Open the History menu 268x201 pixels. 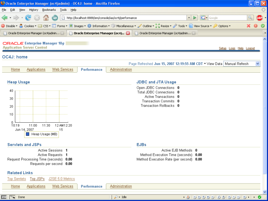click(x=34, y=10)
